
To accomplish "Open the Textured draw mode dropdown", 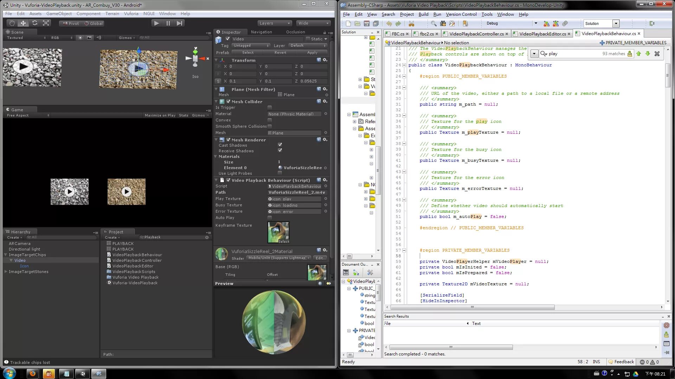I will click(26, 38).
